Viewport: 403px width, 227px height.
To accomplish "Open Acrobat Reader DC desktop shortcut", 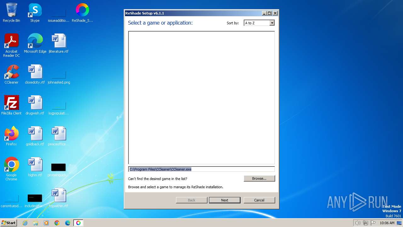I will click(x=11, y=45).
